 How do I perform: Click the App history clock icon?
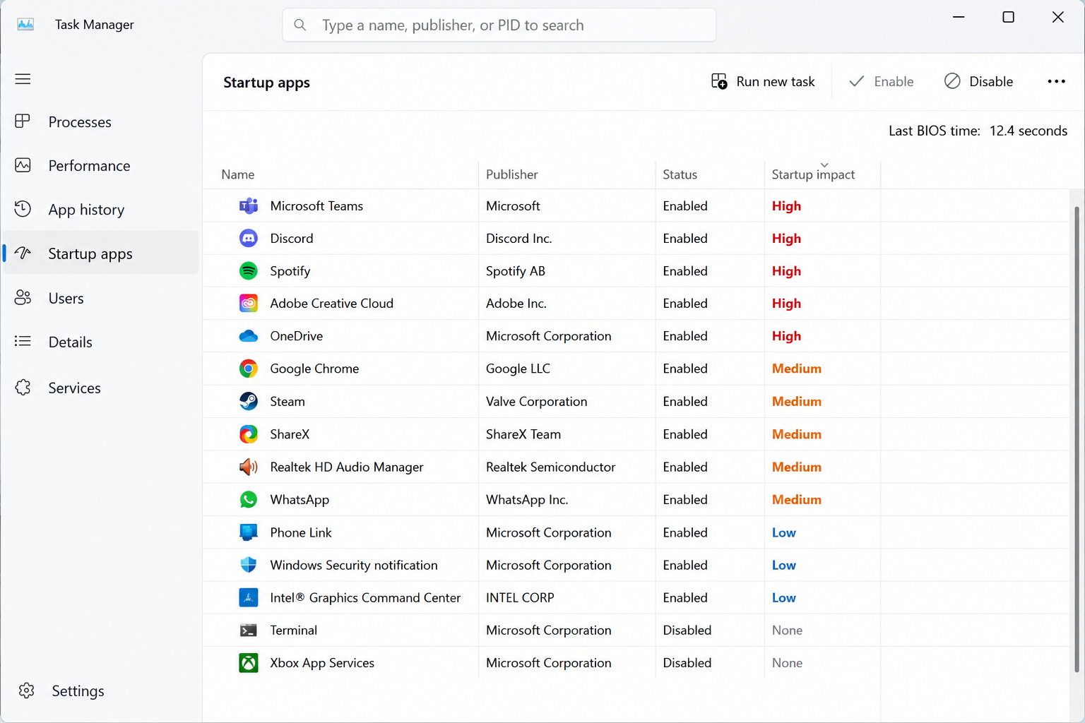pyautogui.click(x=23, y=209)
